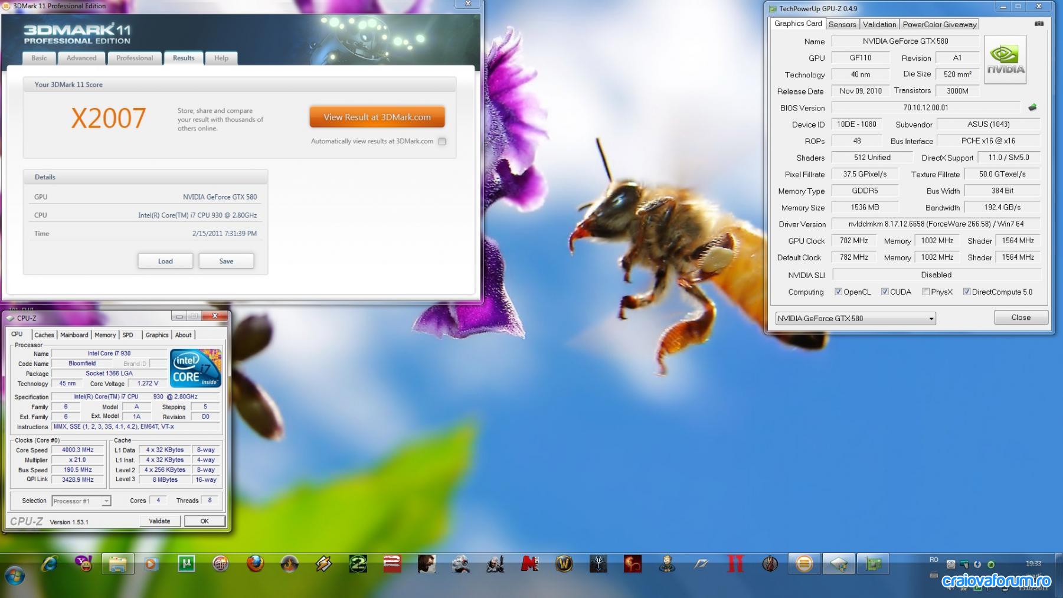Screen dimensions: 1063x598
Task: Open Yahoo Messenger taskbar icon
Action: click(83, 564)
